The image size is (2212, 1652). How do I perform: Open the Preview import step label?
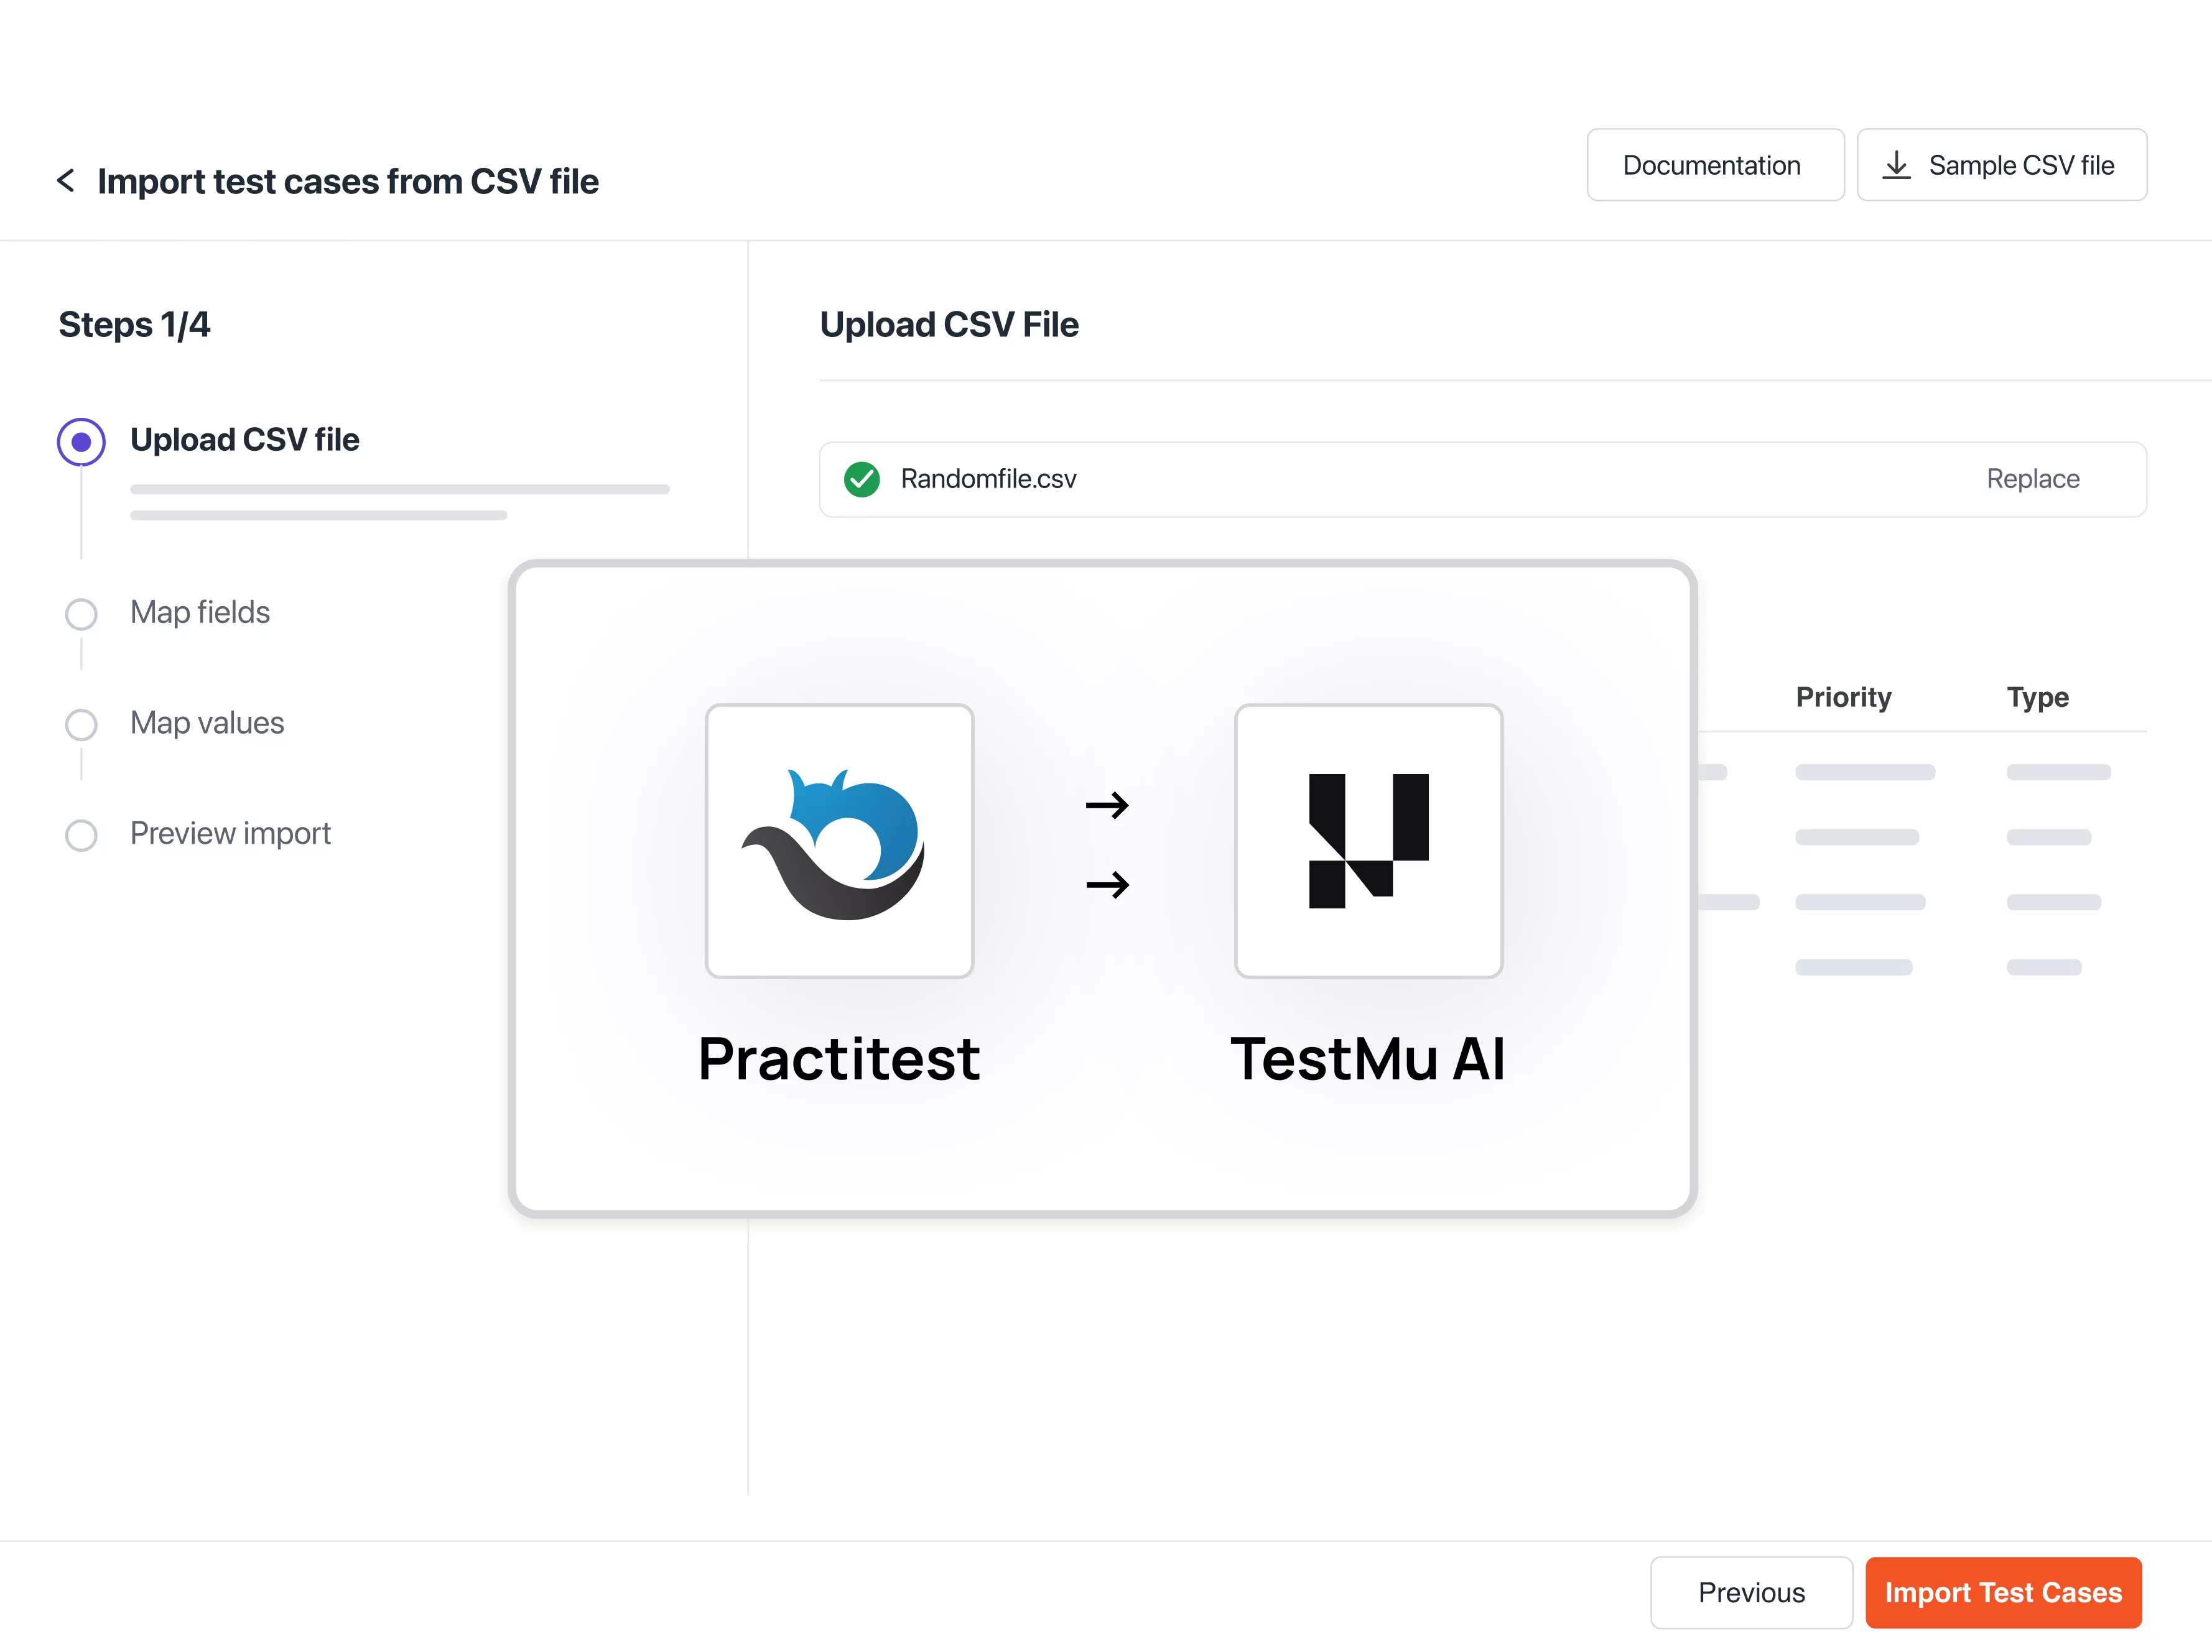point(230,834)
